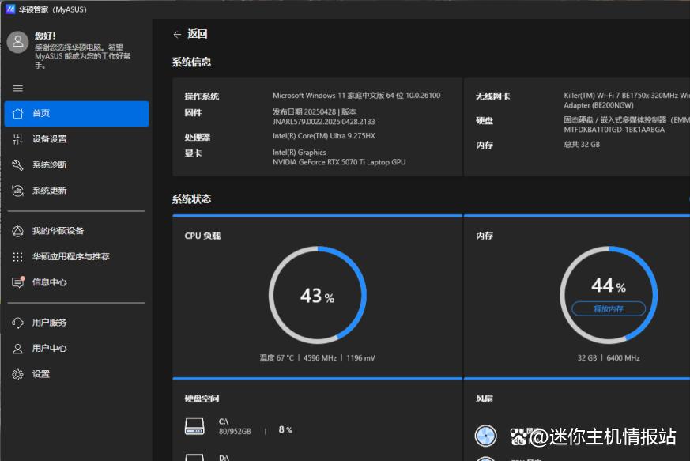This screenshot has width=690, height=461.
Task: Click Intel(R) Graphics text
Action: pos(300,153)
